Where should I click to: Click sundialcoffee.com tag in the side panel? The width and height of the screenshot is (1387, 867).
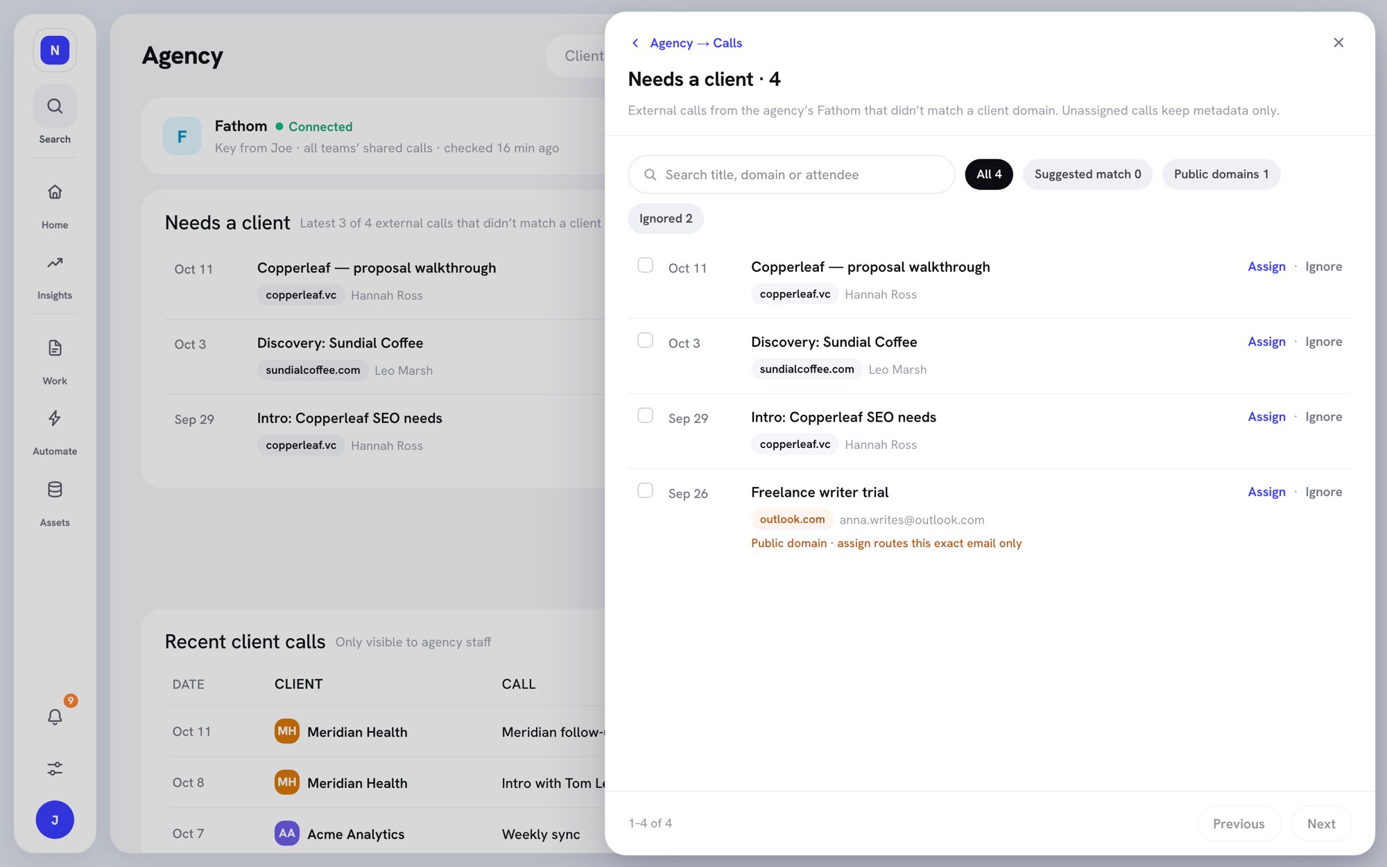(807, 369)
